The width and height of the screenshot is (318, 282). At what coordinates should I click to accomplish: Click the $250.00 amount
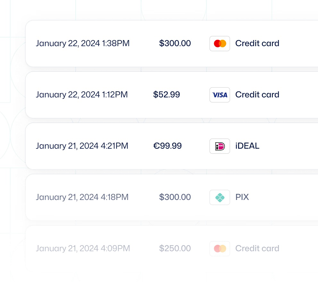(175, 249)
